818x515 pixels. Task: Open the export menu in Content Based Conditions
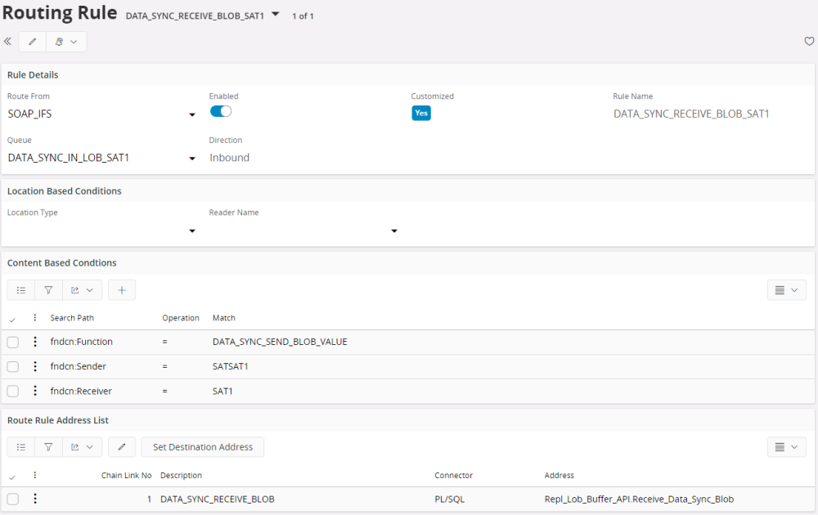point(82,290)
